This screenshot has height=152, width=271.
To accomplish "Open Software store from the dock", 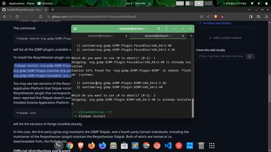I will pyautogui.click(x=124, y=146).
